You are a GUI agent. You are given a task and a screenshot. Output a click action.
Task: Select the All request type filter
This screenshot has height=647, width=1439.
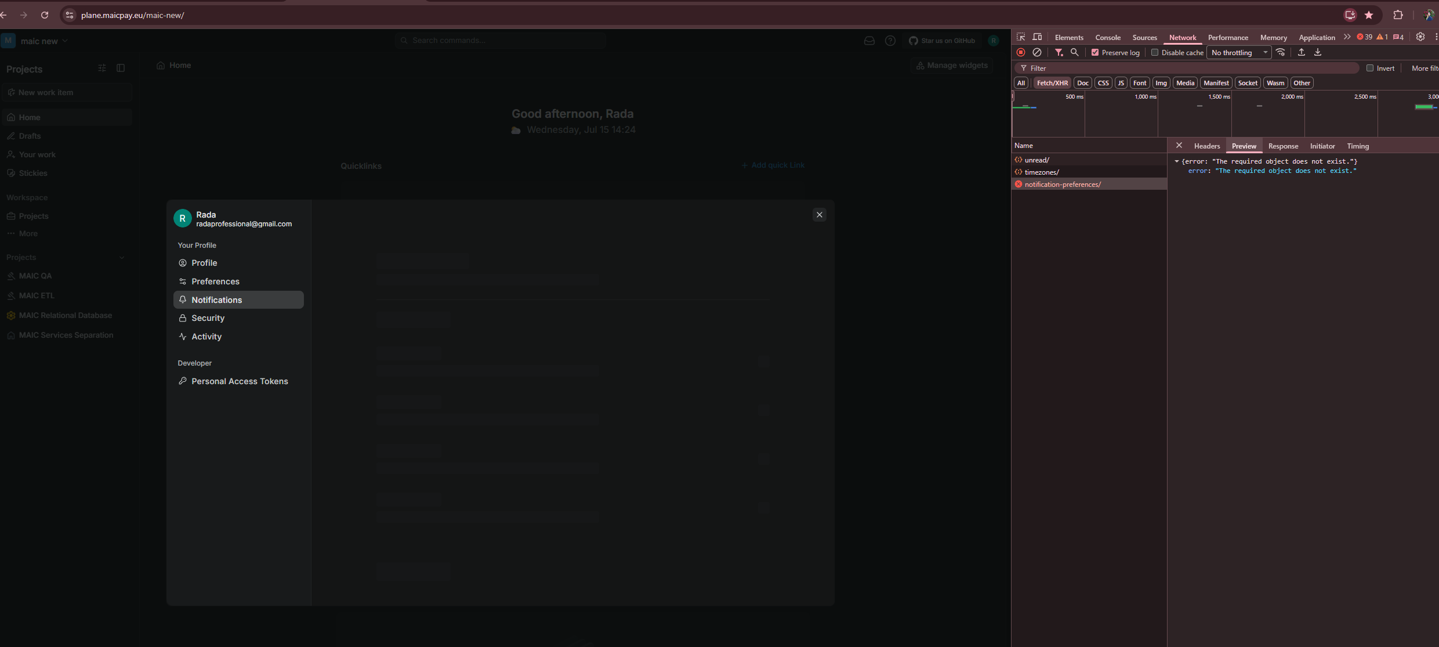click(x=1021, y=83)
